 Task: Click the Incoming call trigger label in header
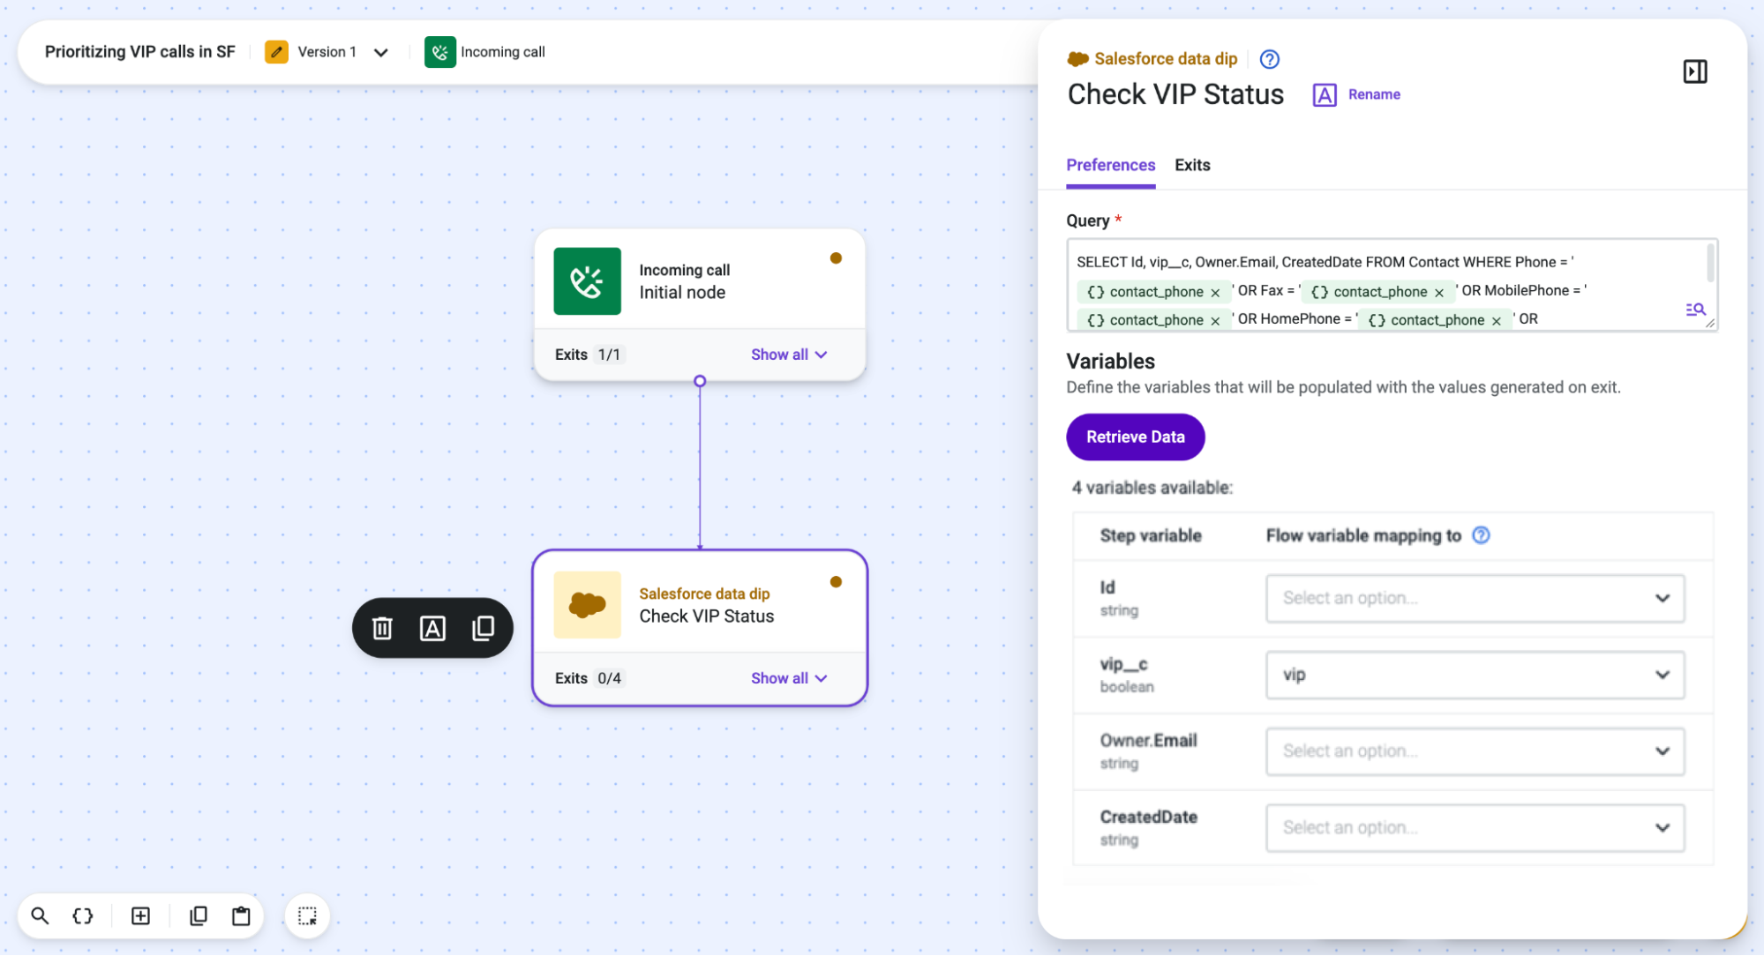pyautogui.click(x=503, y=52)
